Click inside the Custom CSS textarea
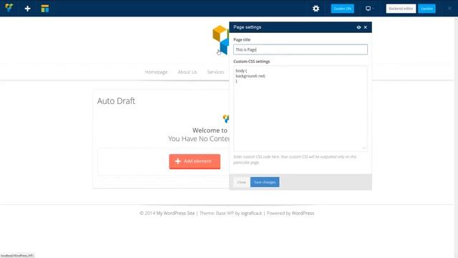 (x=301, y=108)
